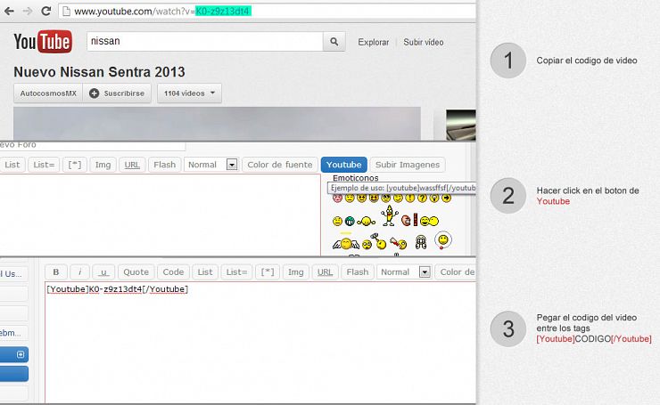Click the plus icon beside Suscribirse
The width and height of the screenshot is (660, 405).
coord(95,93)
